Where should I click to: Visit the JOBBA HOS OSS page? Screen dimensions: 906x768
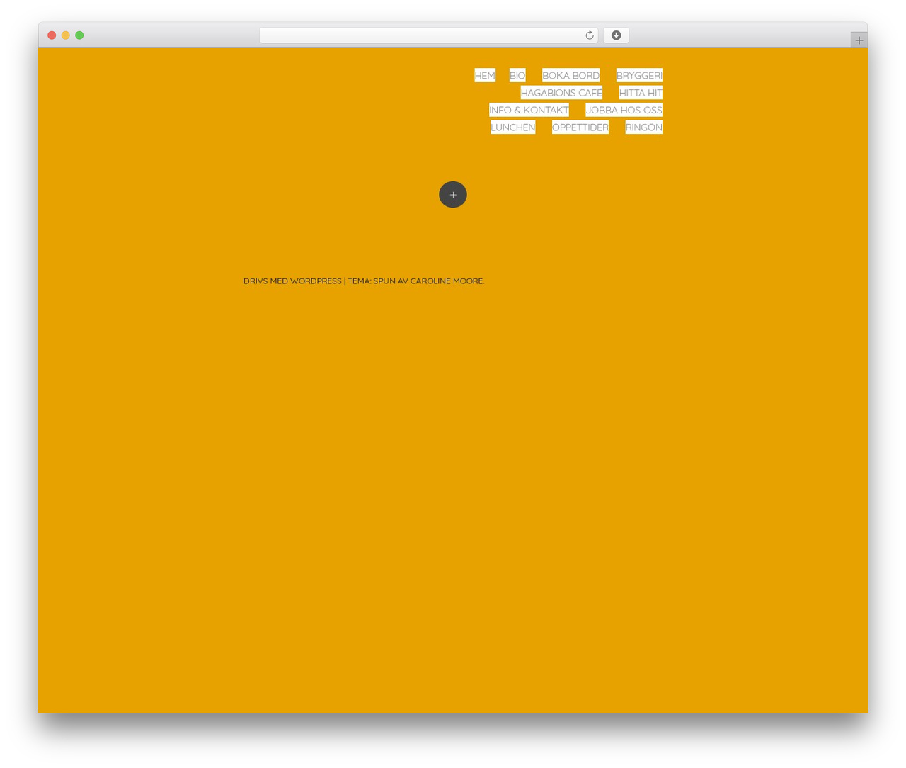[624, 110]
